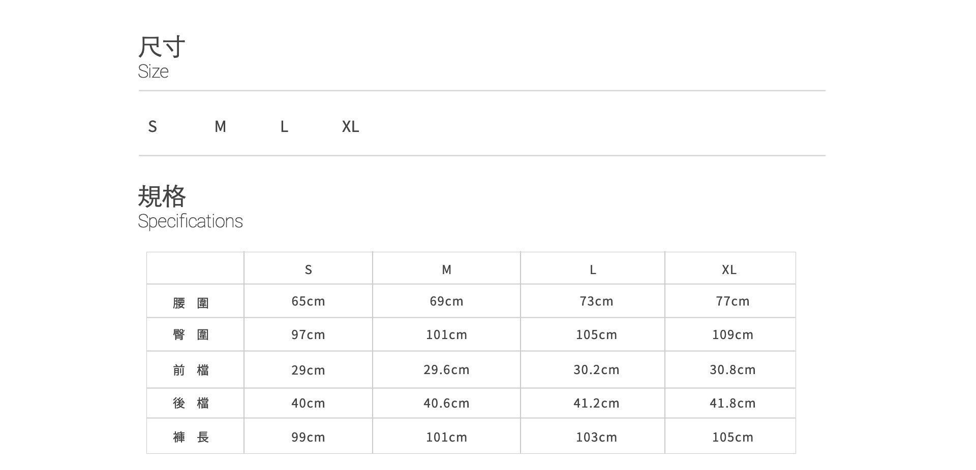The height and width of the screenshot is (470, 976).
Task: Click the 規格 heading
Action: (162, 196)
